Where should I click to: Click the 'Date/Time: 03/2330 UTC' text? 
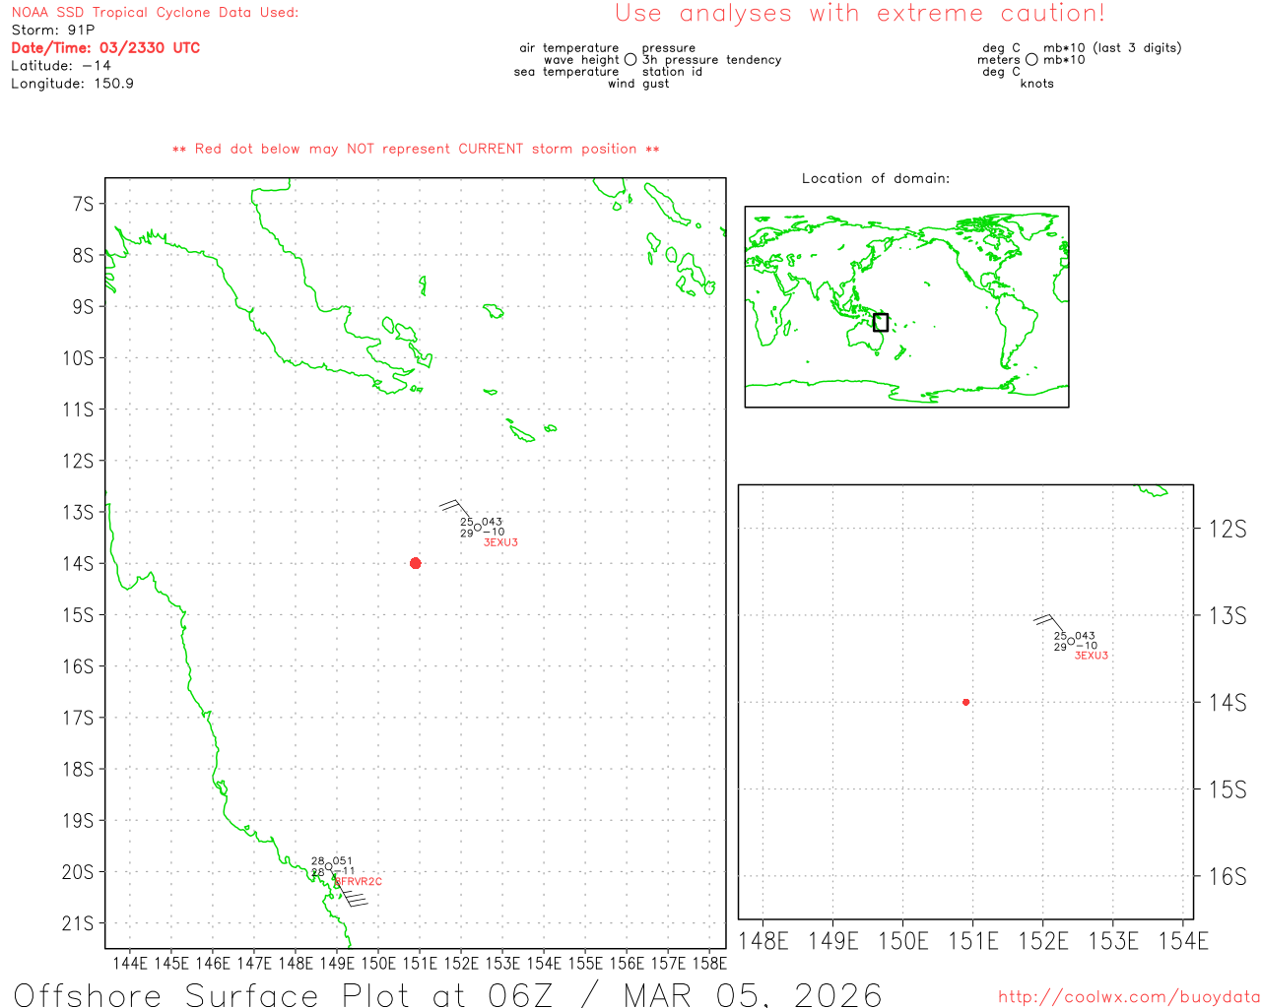point(105,48)
